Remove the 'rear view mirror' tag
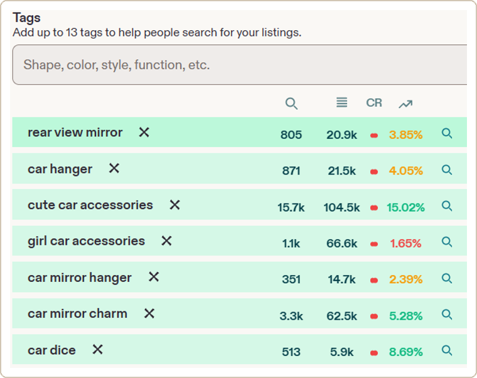The height and width of the screenshot is (378, 477). [144, 132]
